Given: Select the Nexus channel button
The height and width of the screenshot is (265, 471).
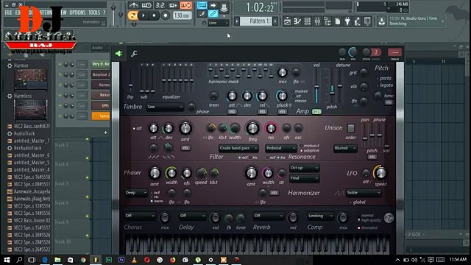Looking at the screenshot, I should pos(101,95).
